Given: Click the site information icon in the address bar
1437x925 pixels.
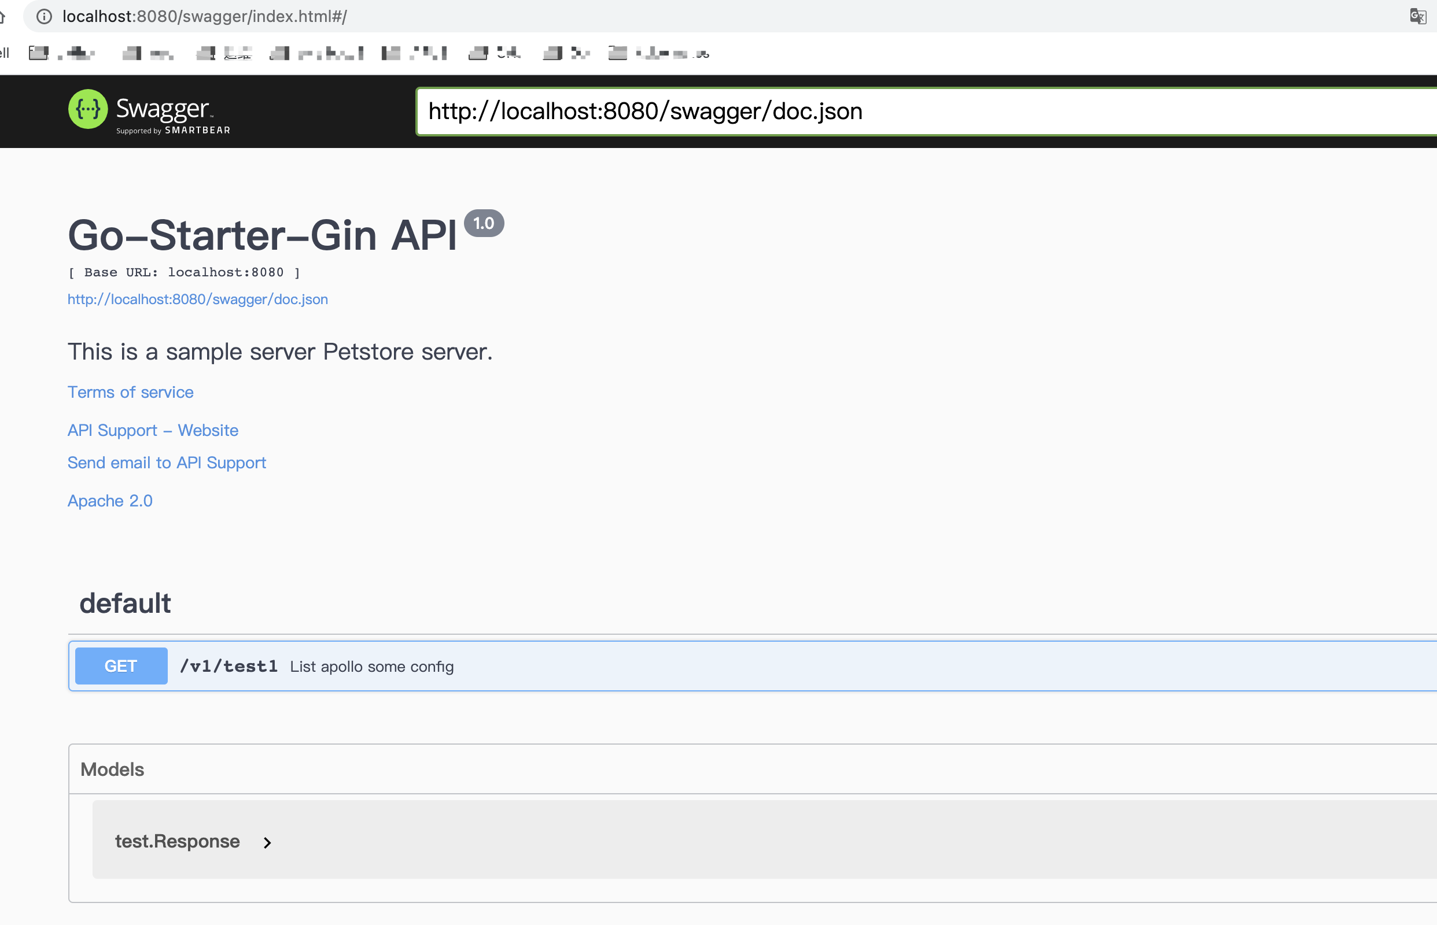Looking at the screenshot, I should tap(43, 16).
